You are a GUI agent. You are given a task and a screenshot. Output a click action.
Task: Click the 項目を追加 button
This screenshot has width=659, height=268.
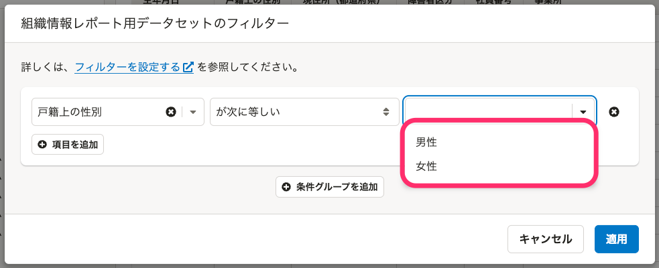click(68, 145)
